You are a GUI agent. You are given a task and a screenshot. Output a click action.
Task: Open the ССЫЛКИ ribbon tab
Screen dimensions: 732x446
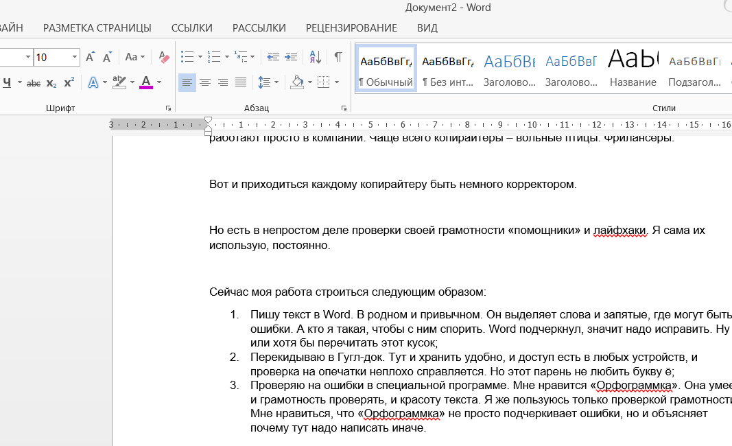coord(191,28)
